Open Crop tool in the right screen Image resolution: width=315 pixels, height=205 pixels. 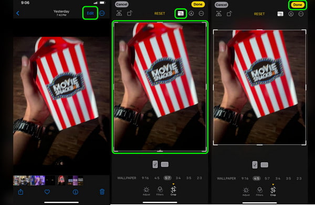click(273, 191)
